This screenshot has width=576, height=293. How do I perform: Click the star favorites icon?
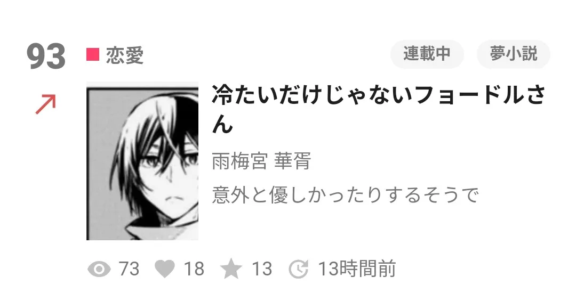(x=231, y=269)
